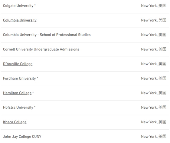The width and height of the screenshot is (170, 143).
Task: Click New York location beside Fordham University
Action: [154, 78]
